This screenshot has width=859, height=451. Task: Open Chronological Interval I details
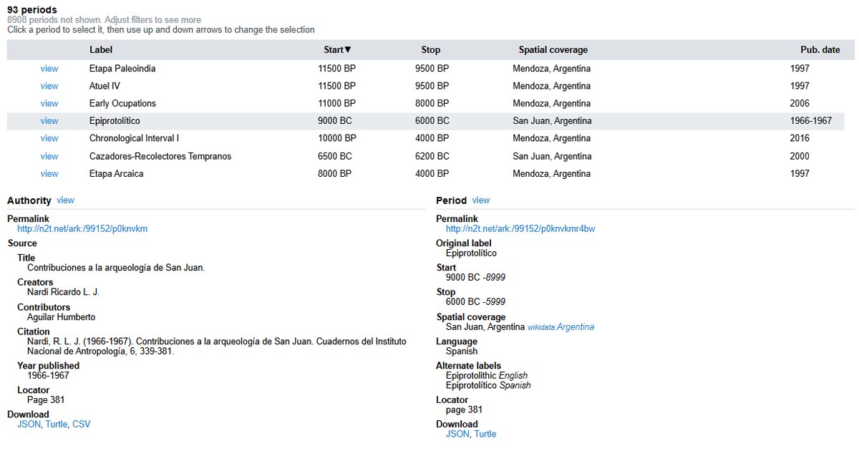tap(49, 138)
